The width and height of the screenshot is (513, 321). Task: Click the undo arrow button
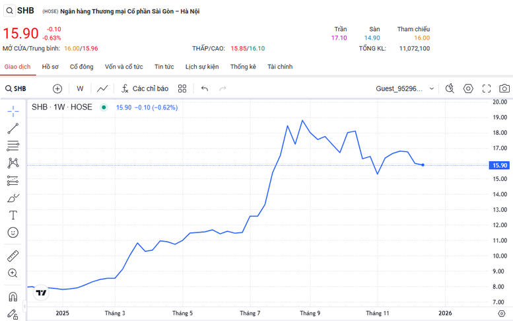click(205, 89)
